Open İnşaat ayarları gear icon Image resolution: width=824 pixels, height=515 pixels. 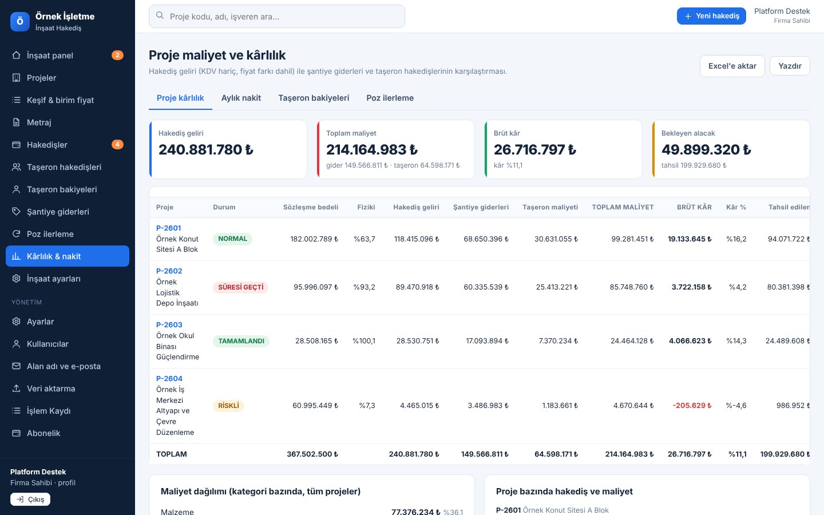(16, 279)
